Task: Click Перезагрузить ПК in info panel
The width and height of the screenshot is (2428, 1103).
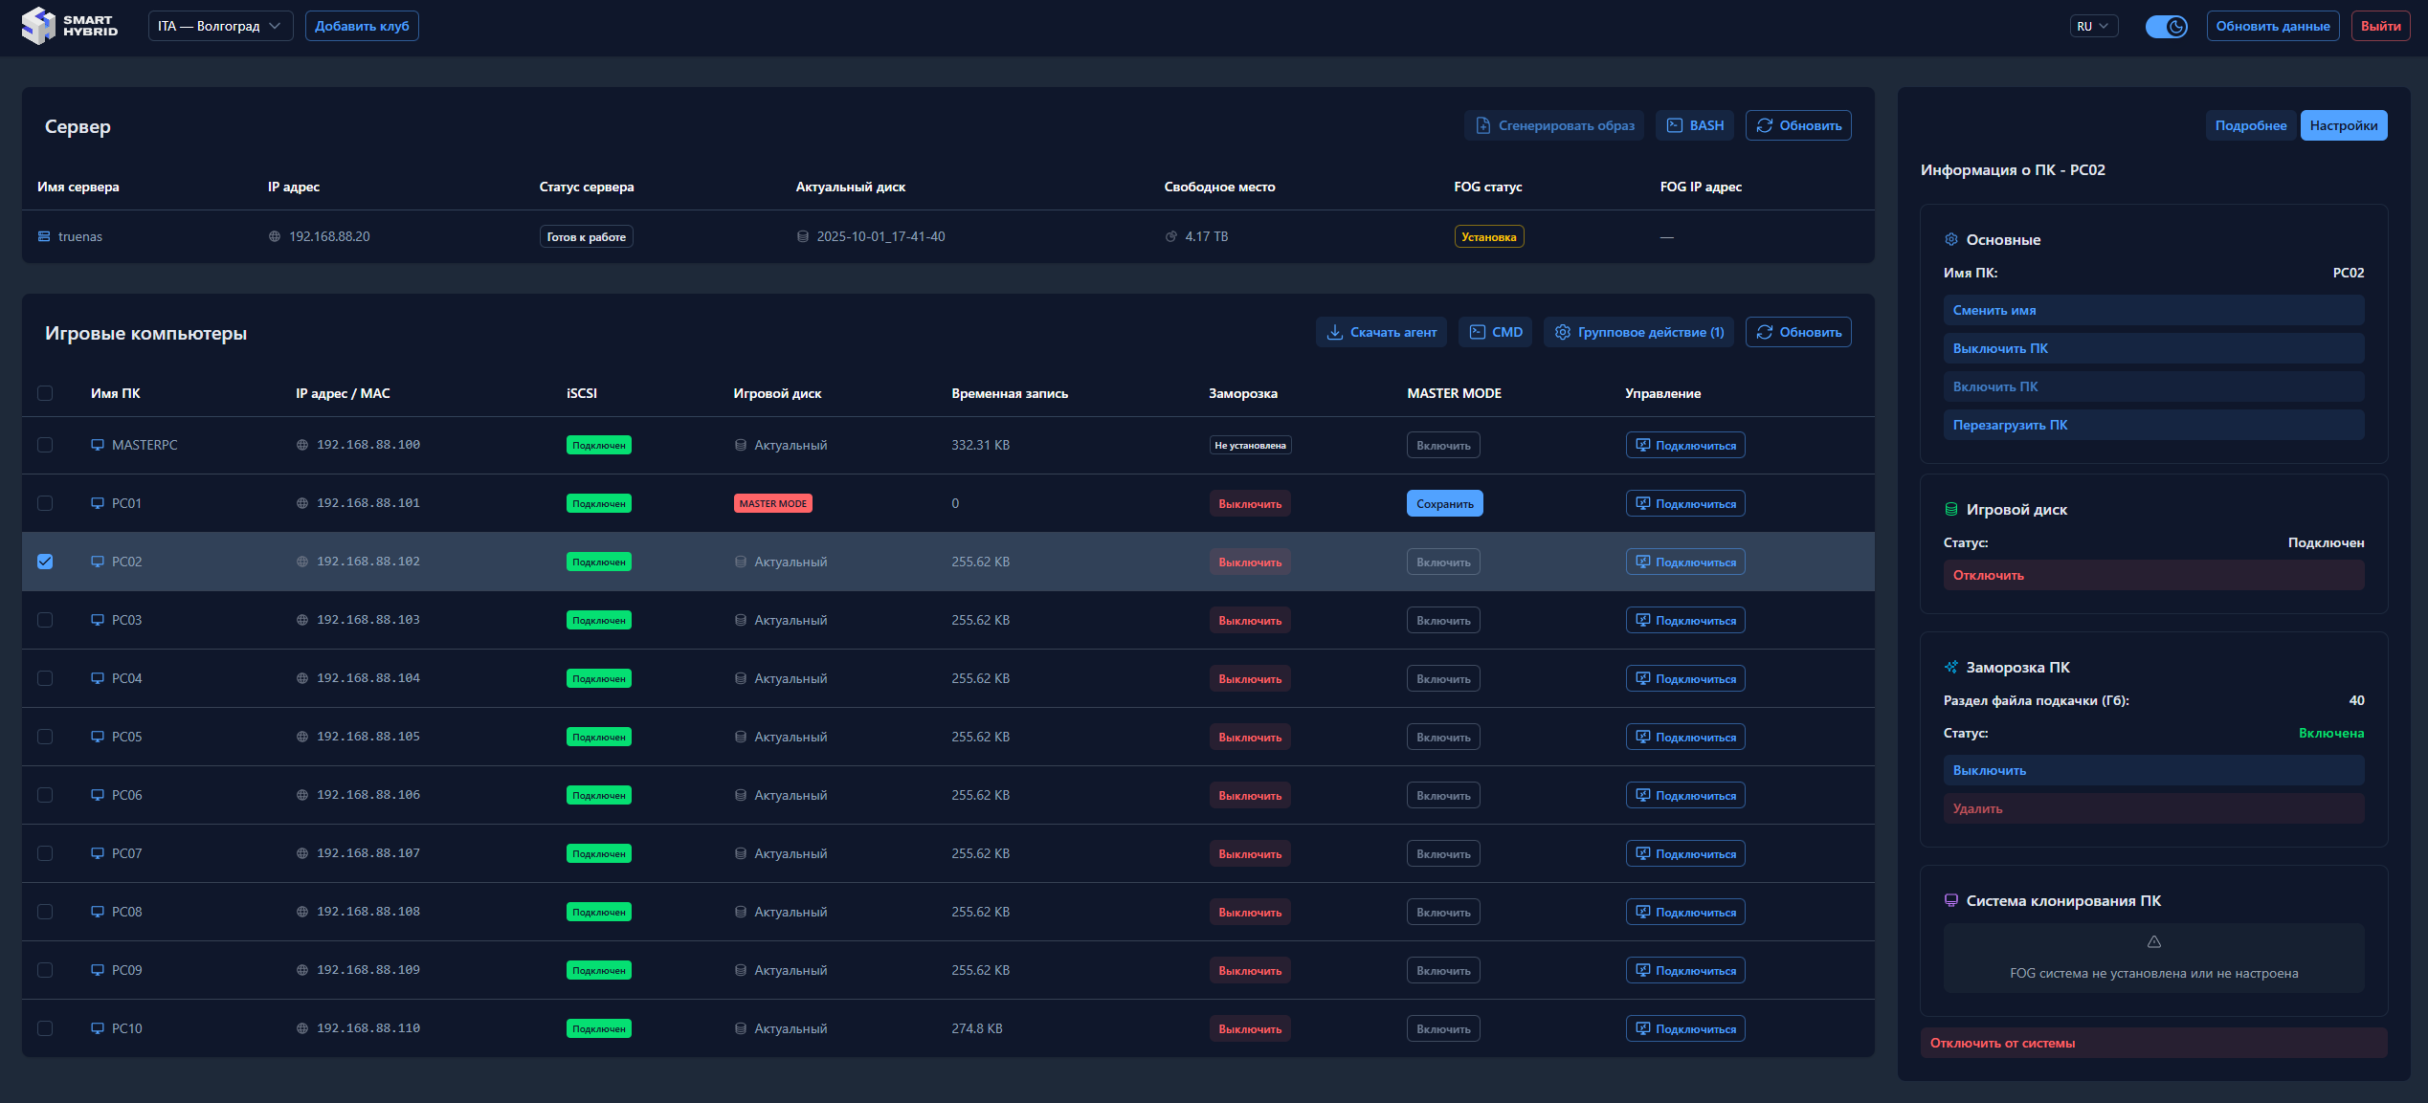Action: pyautogui.click(x=2153, y=425)
